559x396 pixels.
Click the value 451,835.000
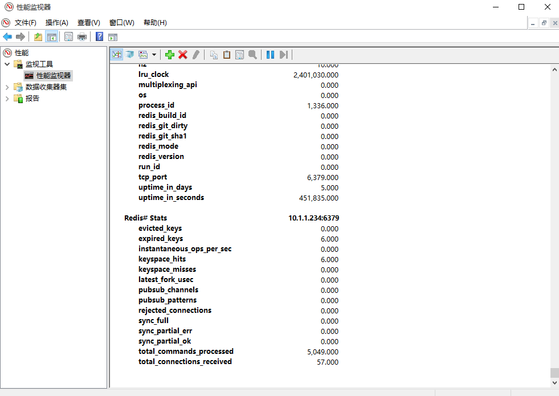coord(319,198)
